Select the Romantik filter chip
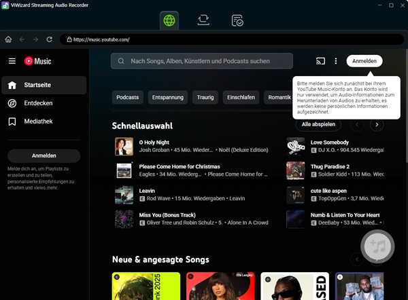This screenshot has height=300, width=408. (278, 98)
